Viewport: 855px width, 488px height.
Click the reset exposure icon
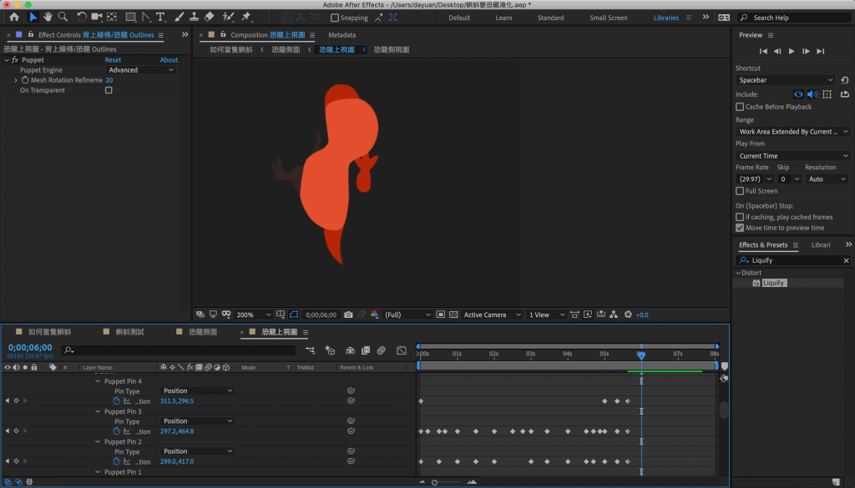[x=628, y=314]
